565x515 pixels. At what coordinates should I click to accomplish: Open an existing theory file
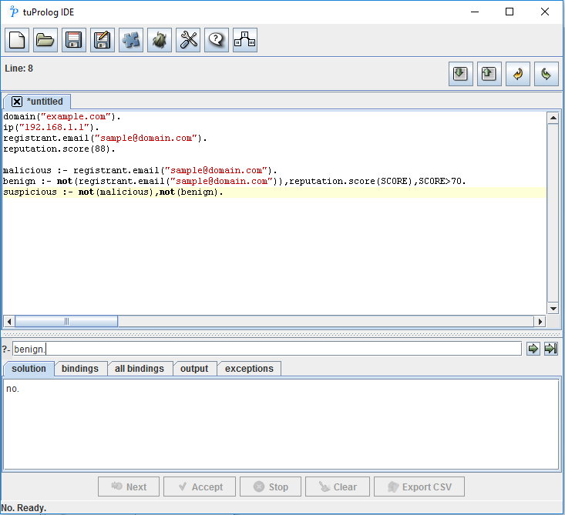45,41
